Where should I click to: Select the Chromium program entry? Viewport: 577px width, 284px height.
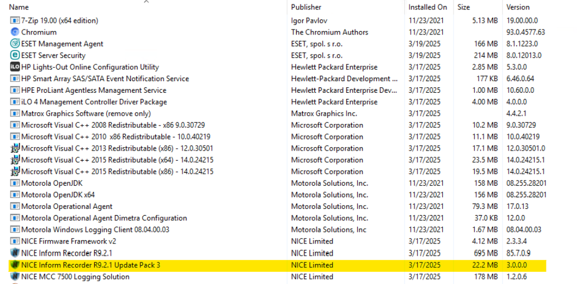click(x=39, y=32)
